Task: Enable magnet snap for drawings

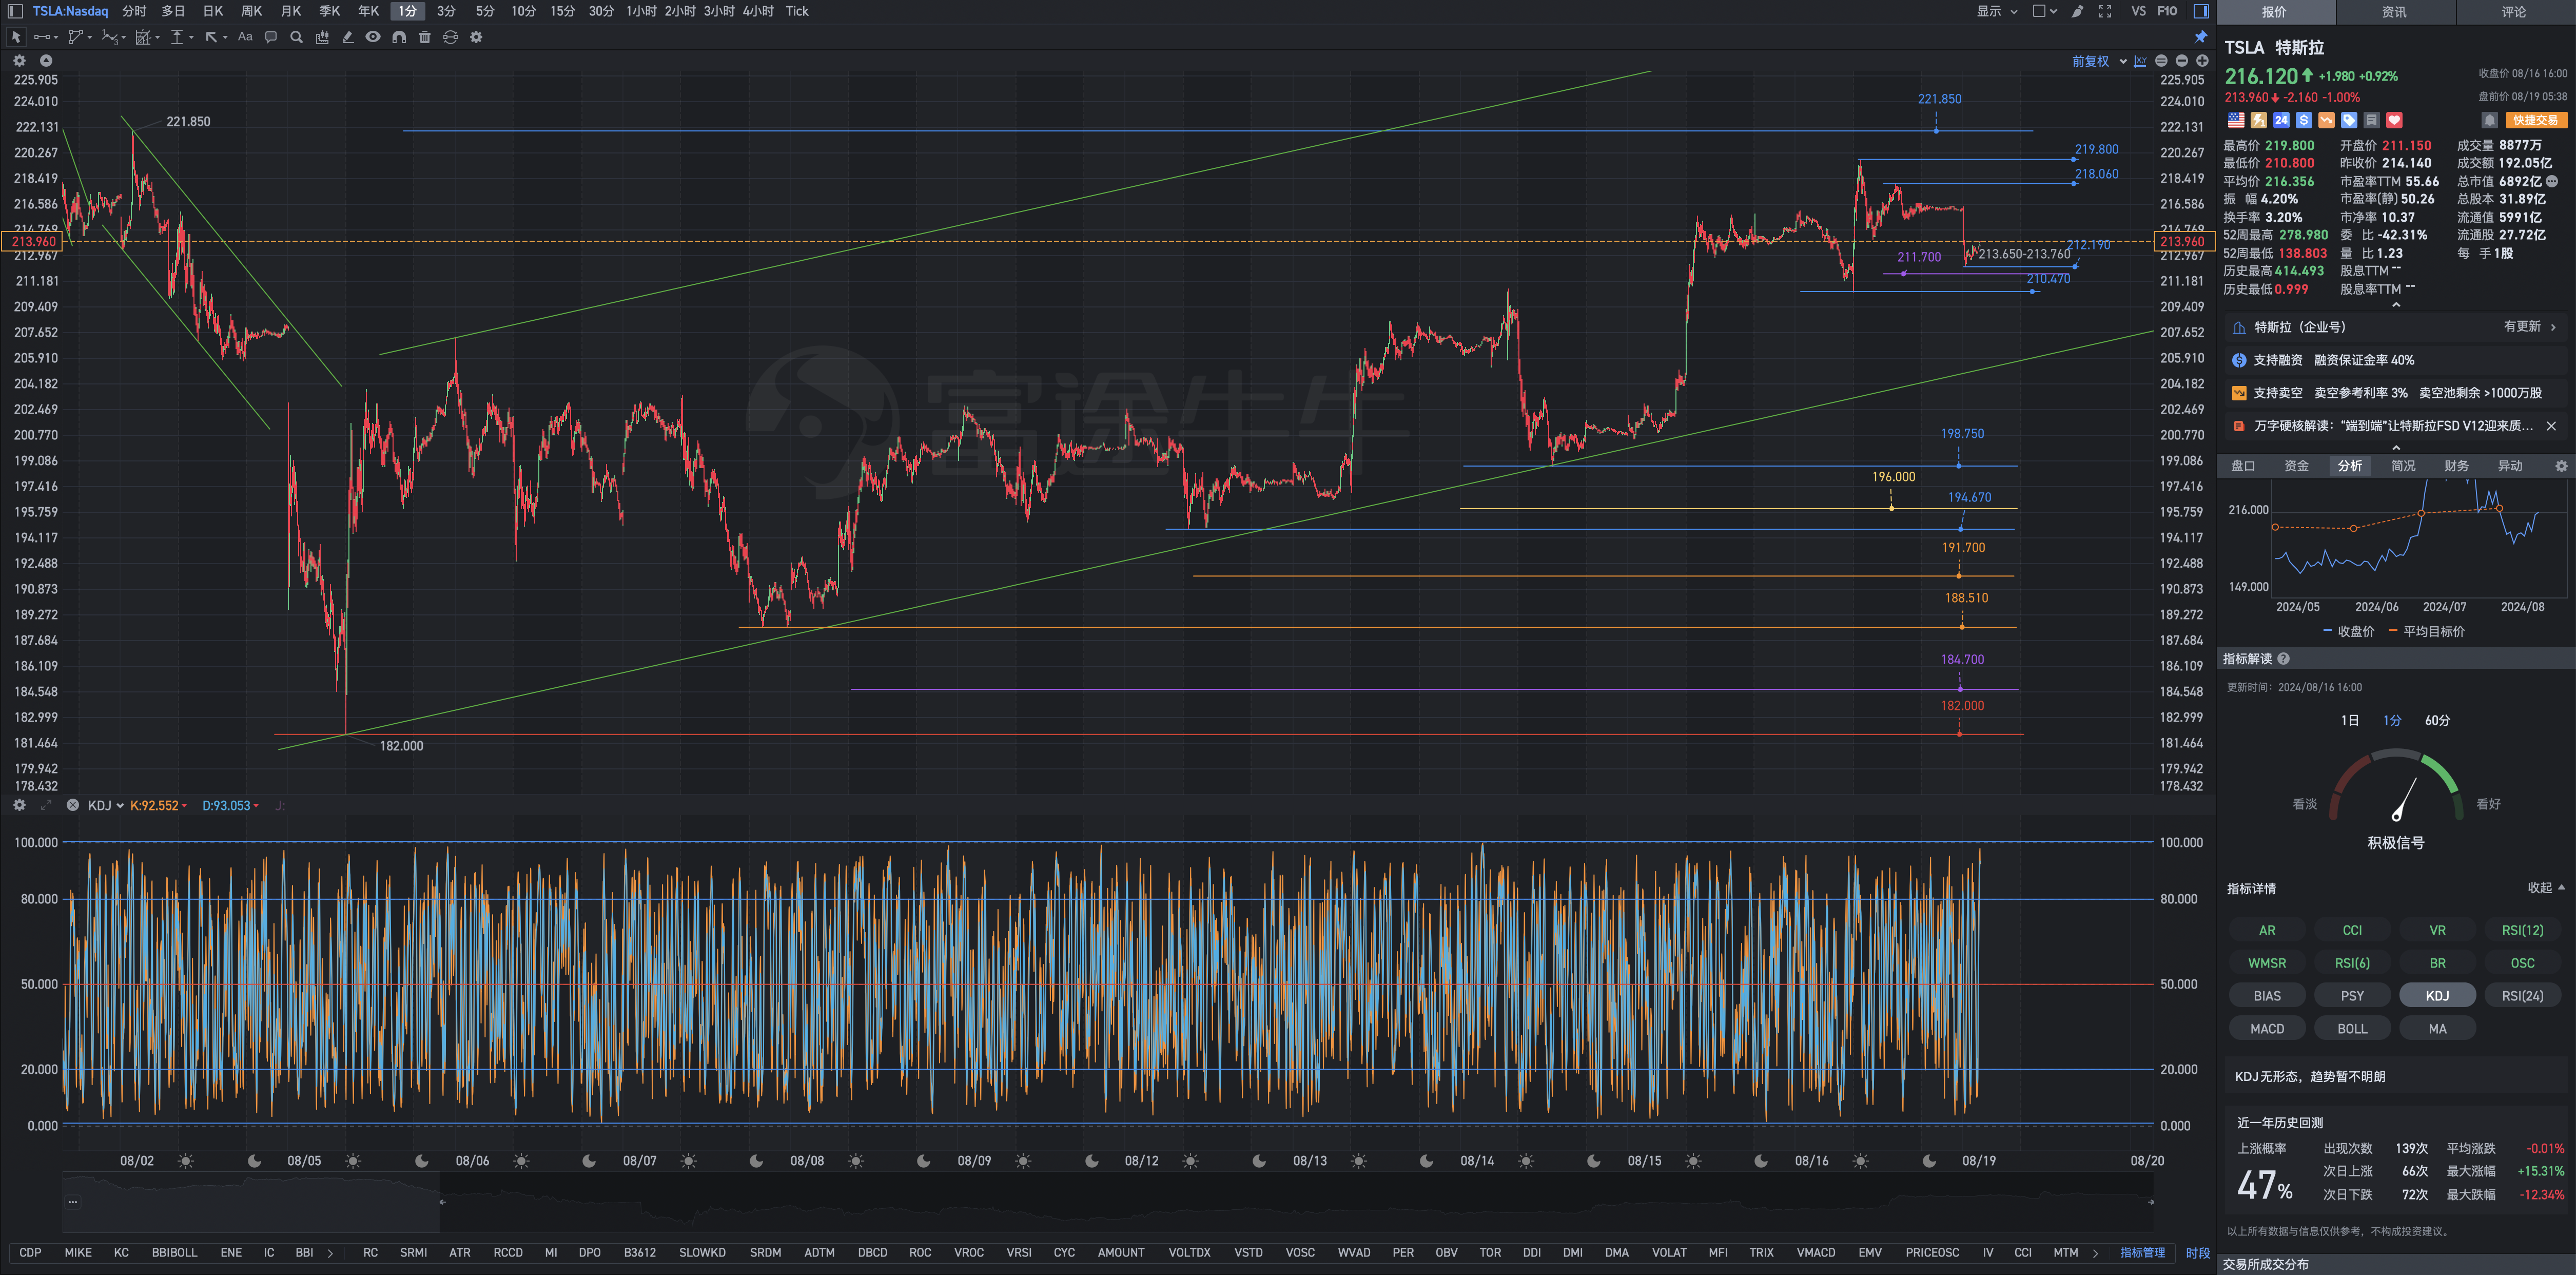Action: tap(399, 37)
